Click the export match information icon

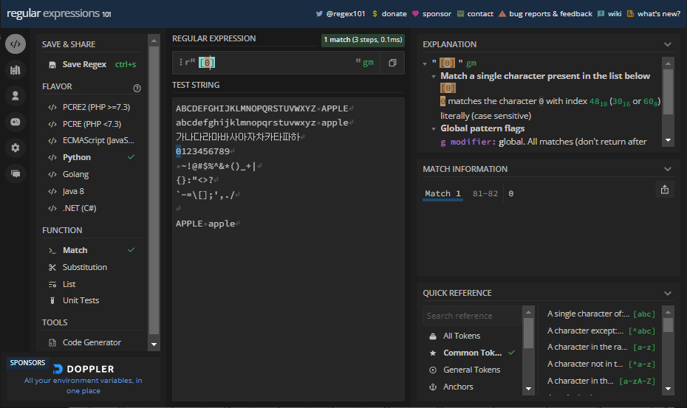pyautogui.click(x=665, y=190)
